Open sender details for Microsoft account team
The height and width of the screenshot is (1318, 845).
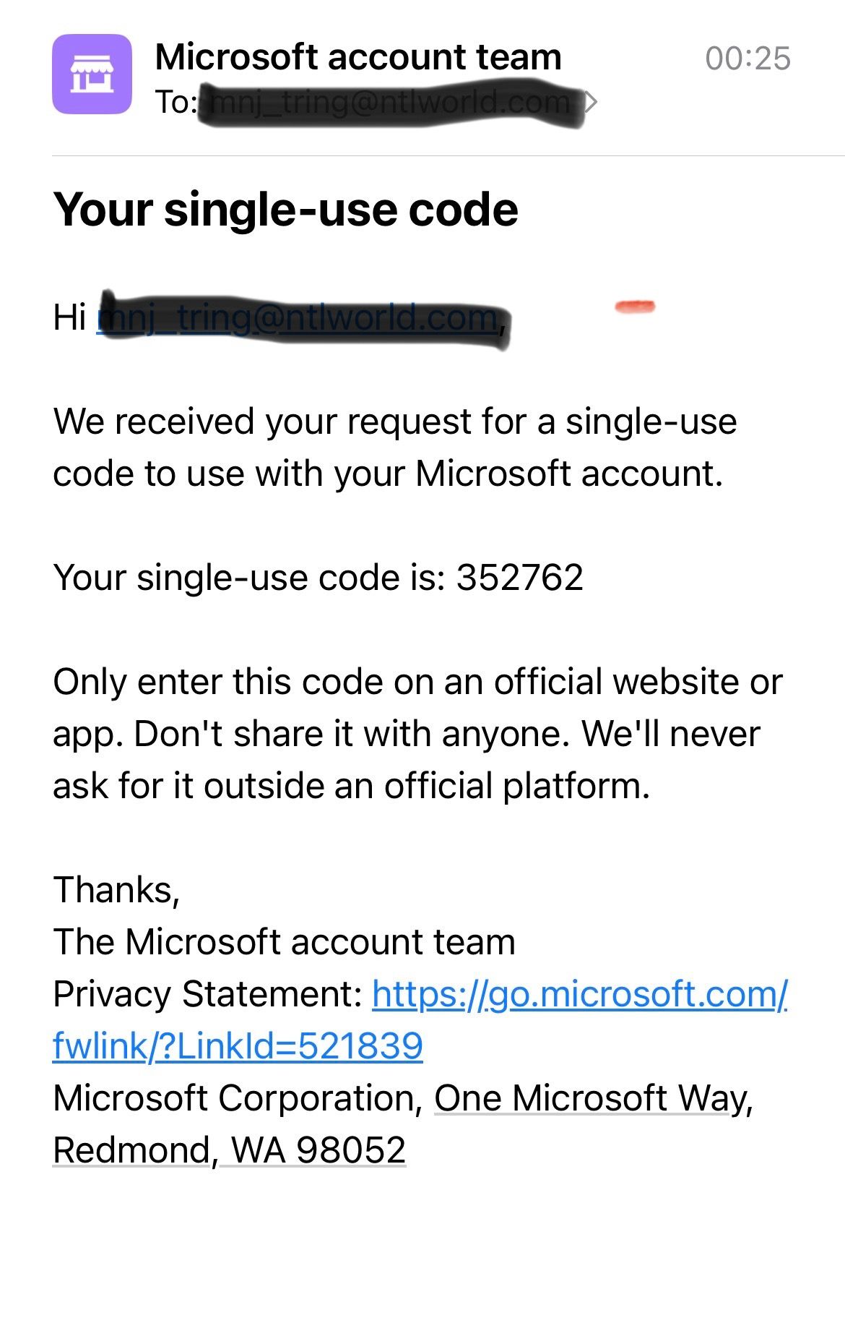[357, 57]
